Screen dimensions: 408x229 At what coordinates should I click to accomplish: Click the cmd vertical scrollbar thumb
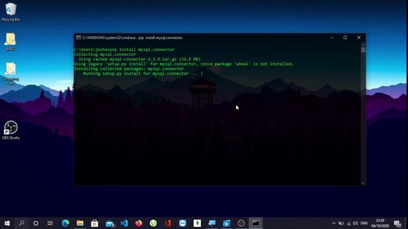tap(363, 50)
